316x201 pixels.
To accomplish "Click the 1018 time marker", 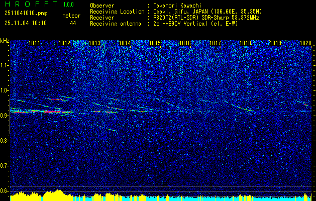I will pyautogui.click(x=246, y=43).
